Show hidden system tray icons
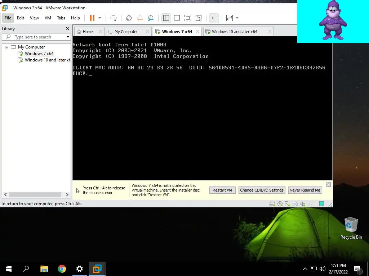The width and height of the screenshot is (369, 276). (305, 269)
